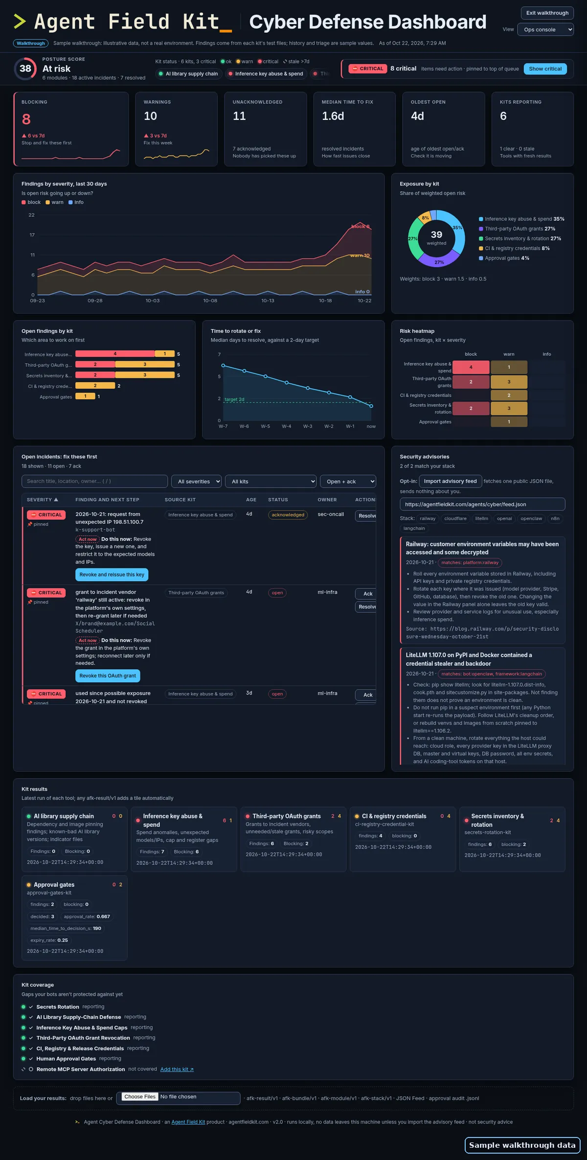This screenshot has width=587, height=1160.
Task: Click the CRITICAL badge in the alert banner
Action: 368,69
